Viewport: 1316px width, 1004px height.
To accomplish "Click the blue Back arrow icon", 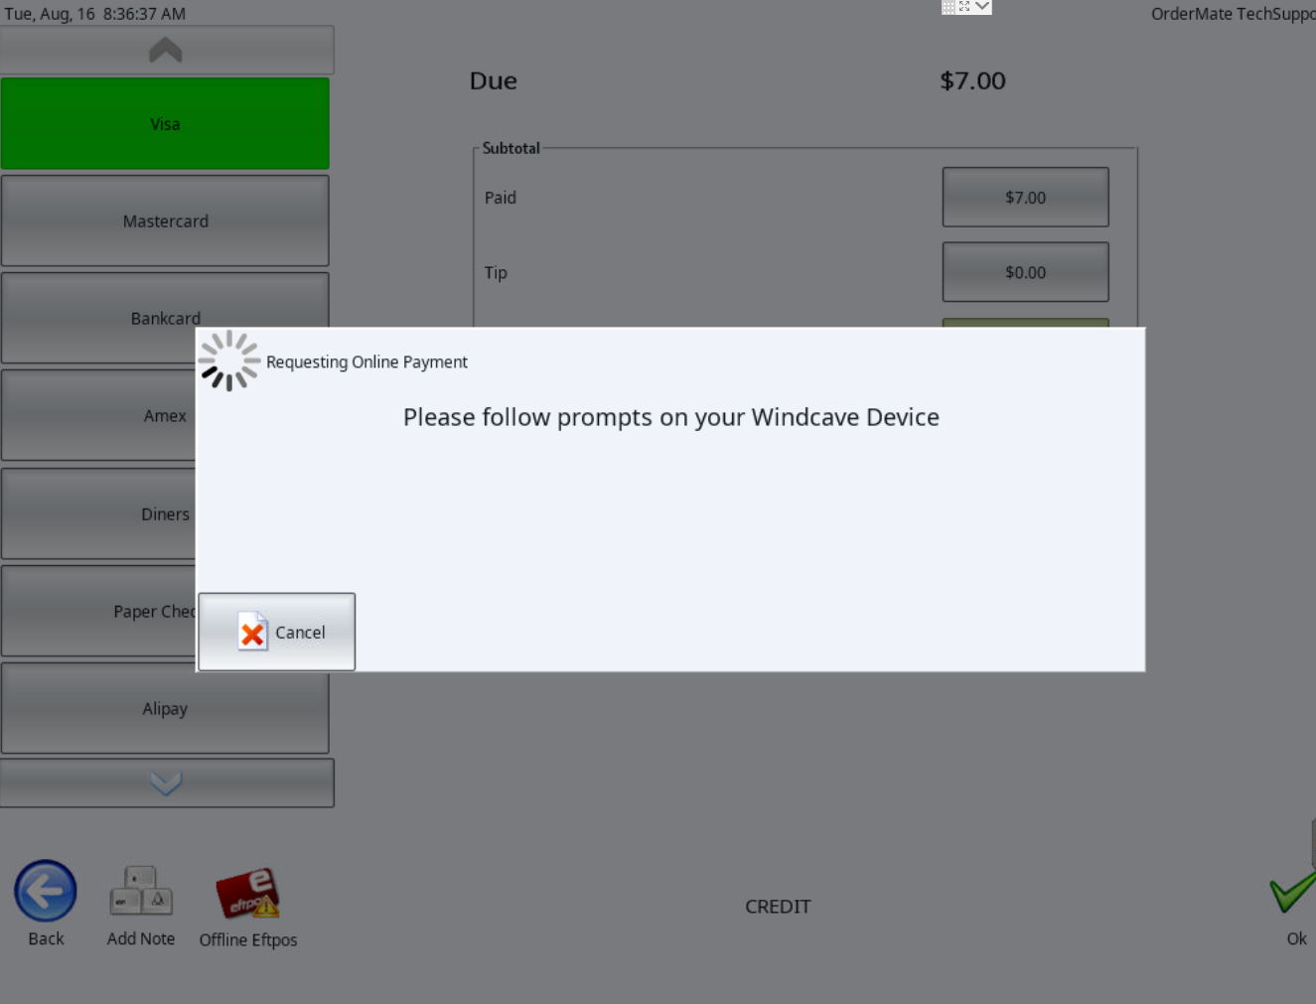I will 46,891.
